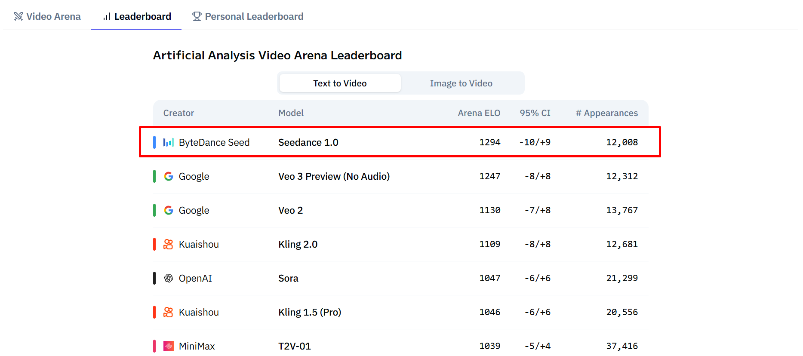Screen dimensions: 803x356
Task: Click appearances value 21,299
Action: tap(622, 278)
